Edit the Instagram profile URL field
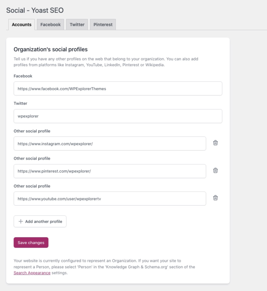The width and height of the screenshot is (267, 291). [110, 143]
